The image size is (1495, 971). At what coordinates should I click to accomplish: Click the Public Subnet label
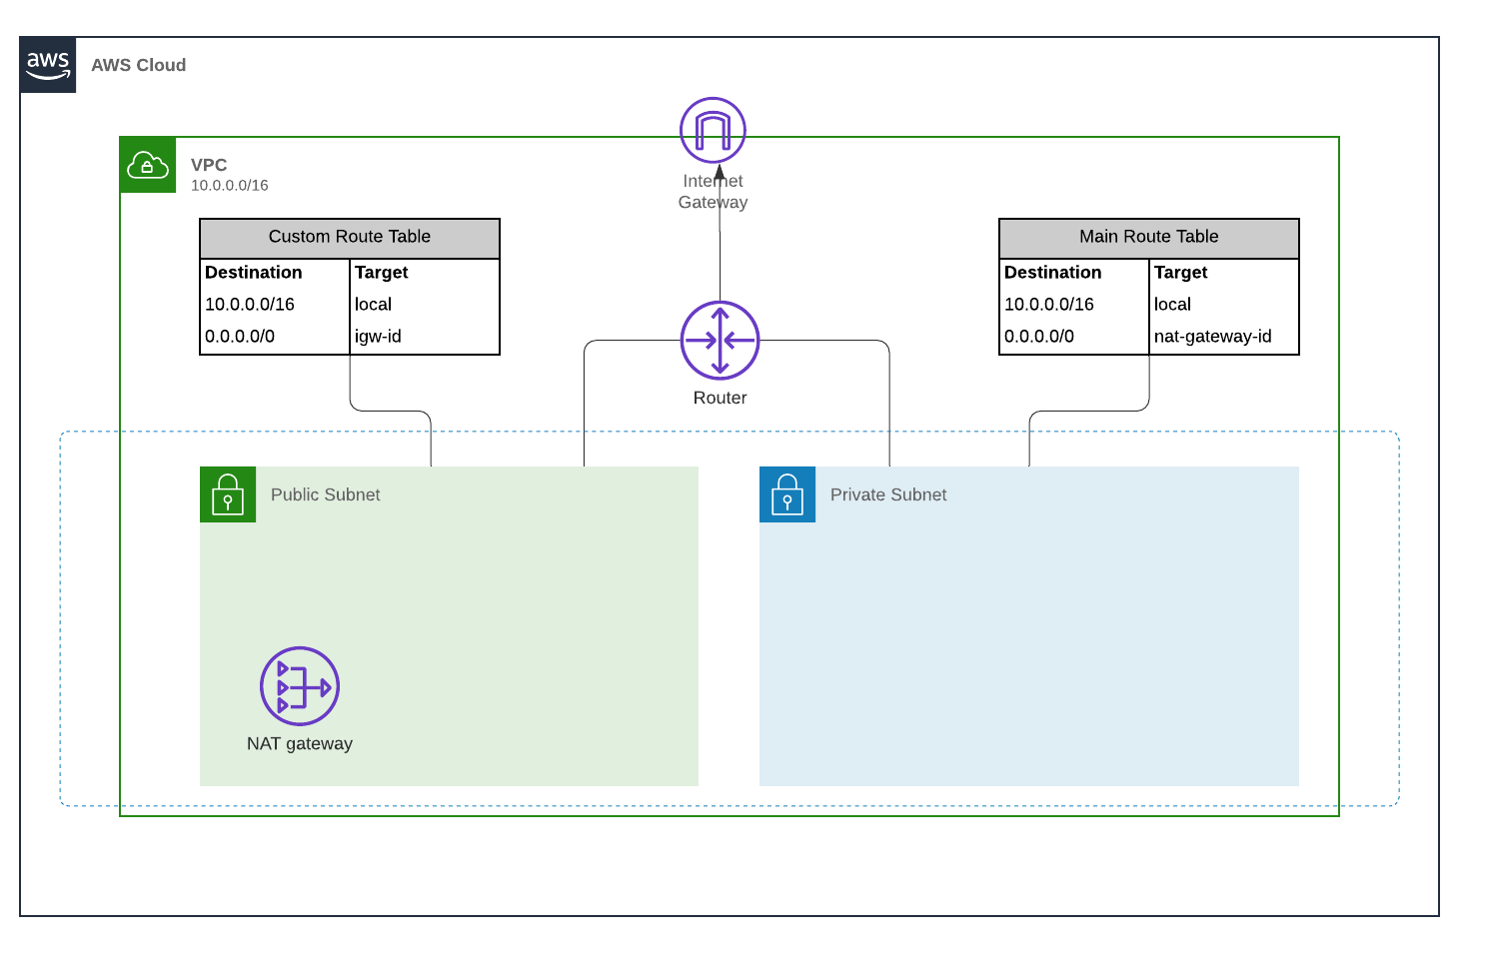click(x=326, y=494)
